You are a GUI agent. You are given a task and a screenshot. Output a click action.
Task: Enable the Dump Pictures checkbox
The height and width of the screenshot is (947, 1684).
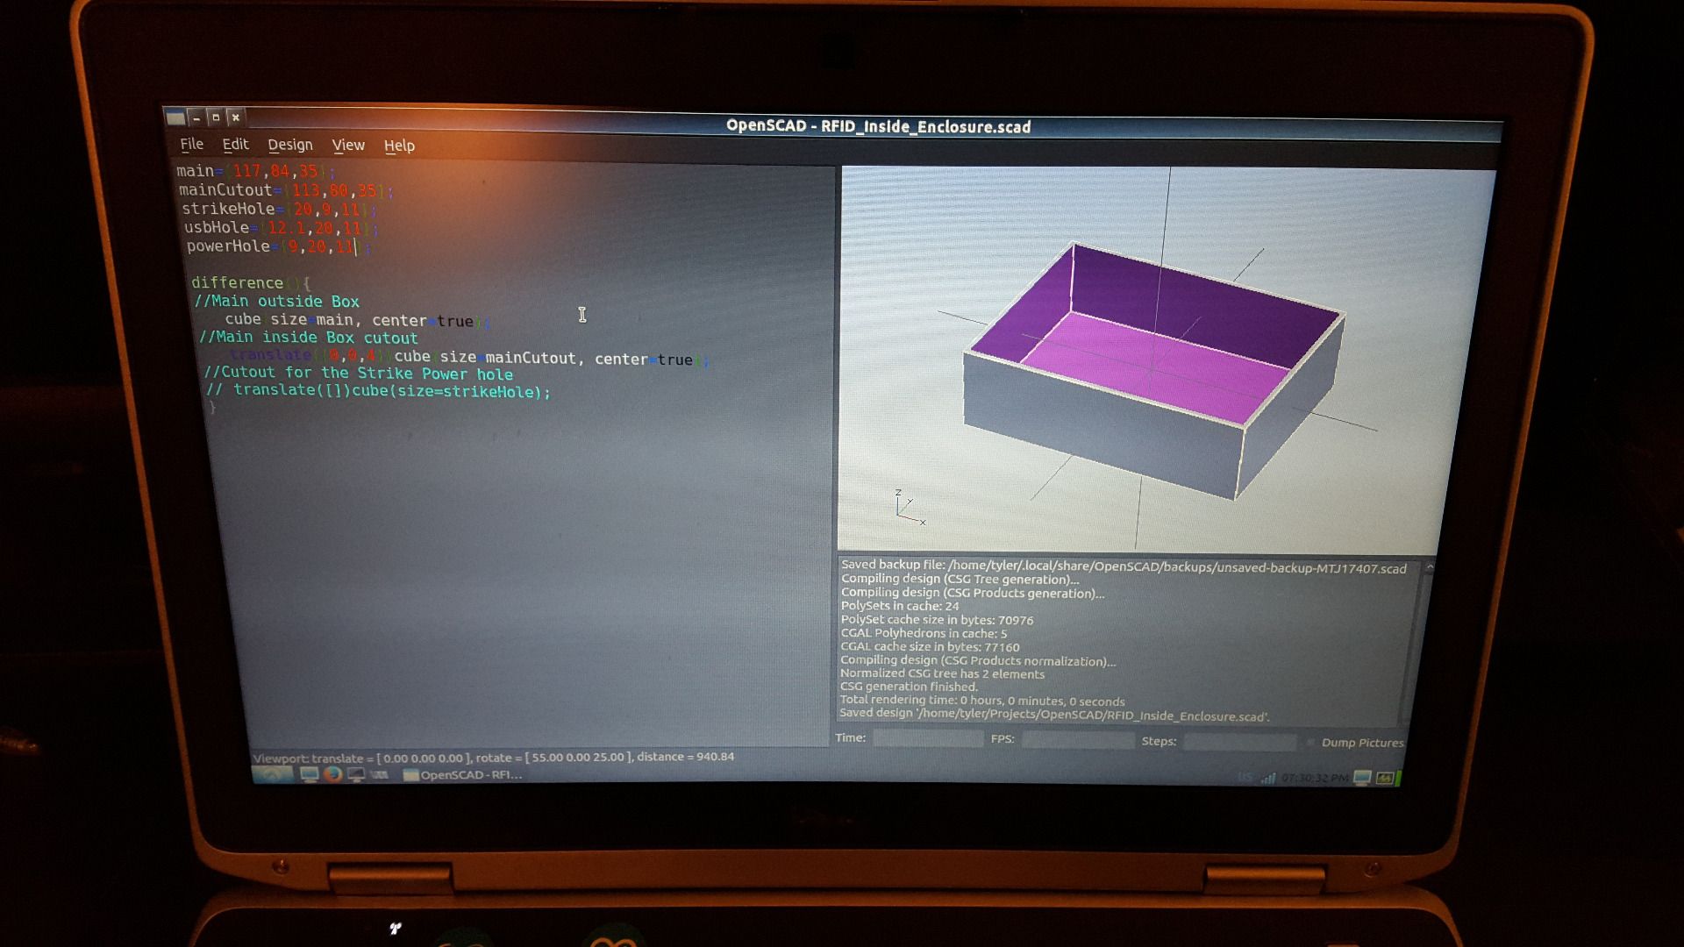(x=1311, y=743)
